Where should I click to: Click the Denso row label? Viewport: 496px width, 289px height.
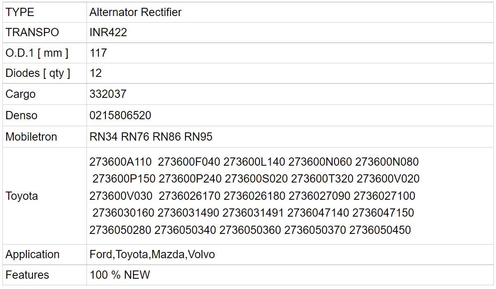pyautogui.click(x=21, y=116)
